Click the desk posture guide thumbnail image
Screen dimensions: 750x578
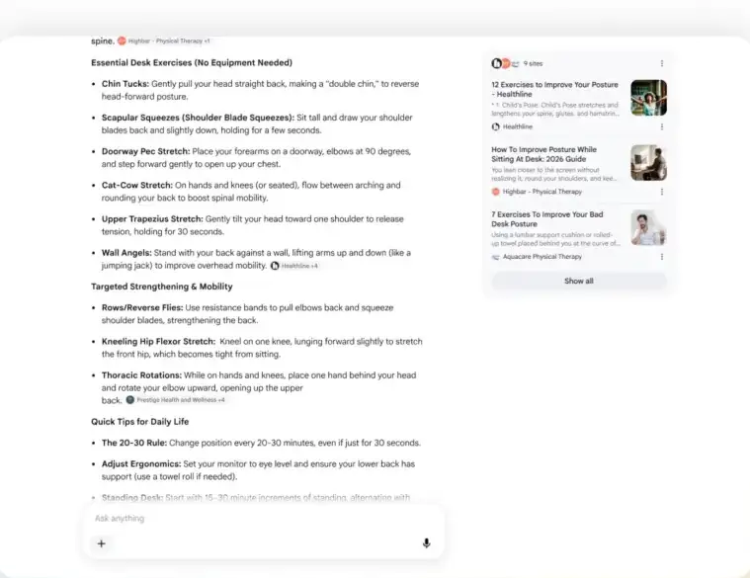(648, 163)
